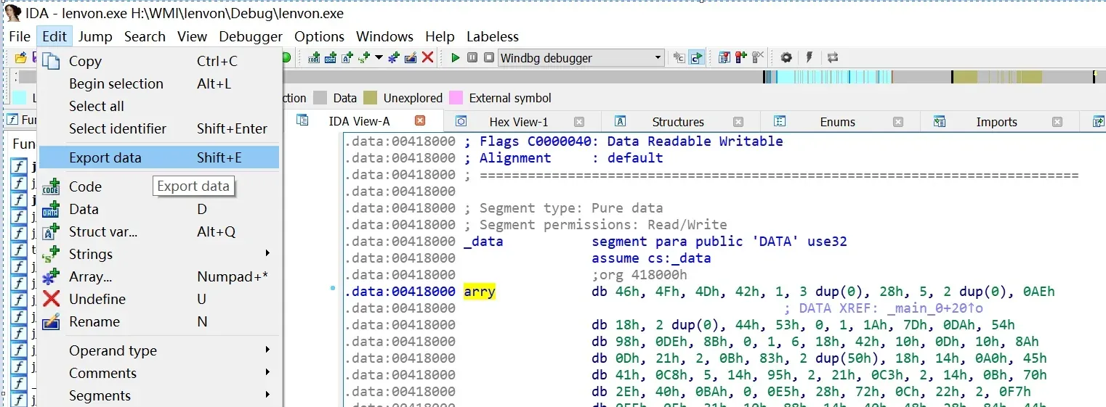Close the Structures tab
Image resolution: width=1106 pixels, height=407 pixels.
point(738,122)
